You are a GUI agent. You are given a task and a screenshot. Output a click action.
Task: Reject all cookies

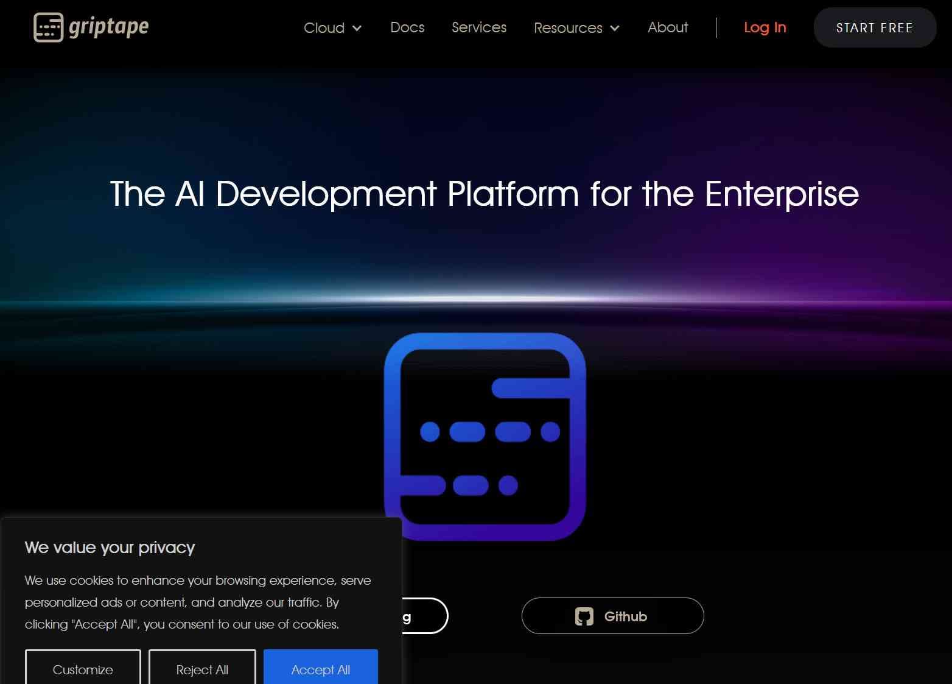(x=202, y=667)
